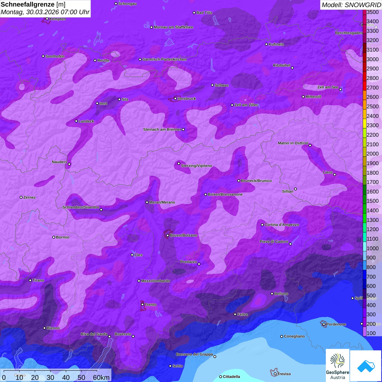Click the 'Zernez' label

click(29, 197)
